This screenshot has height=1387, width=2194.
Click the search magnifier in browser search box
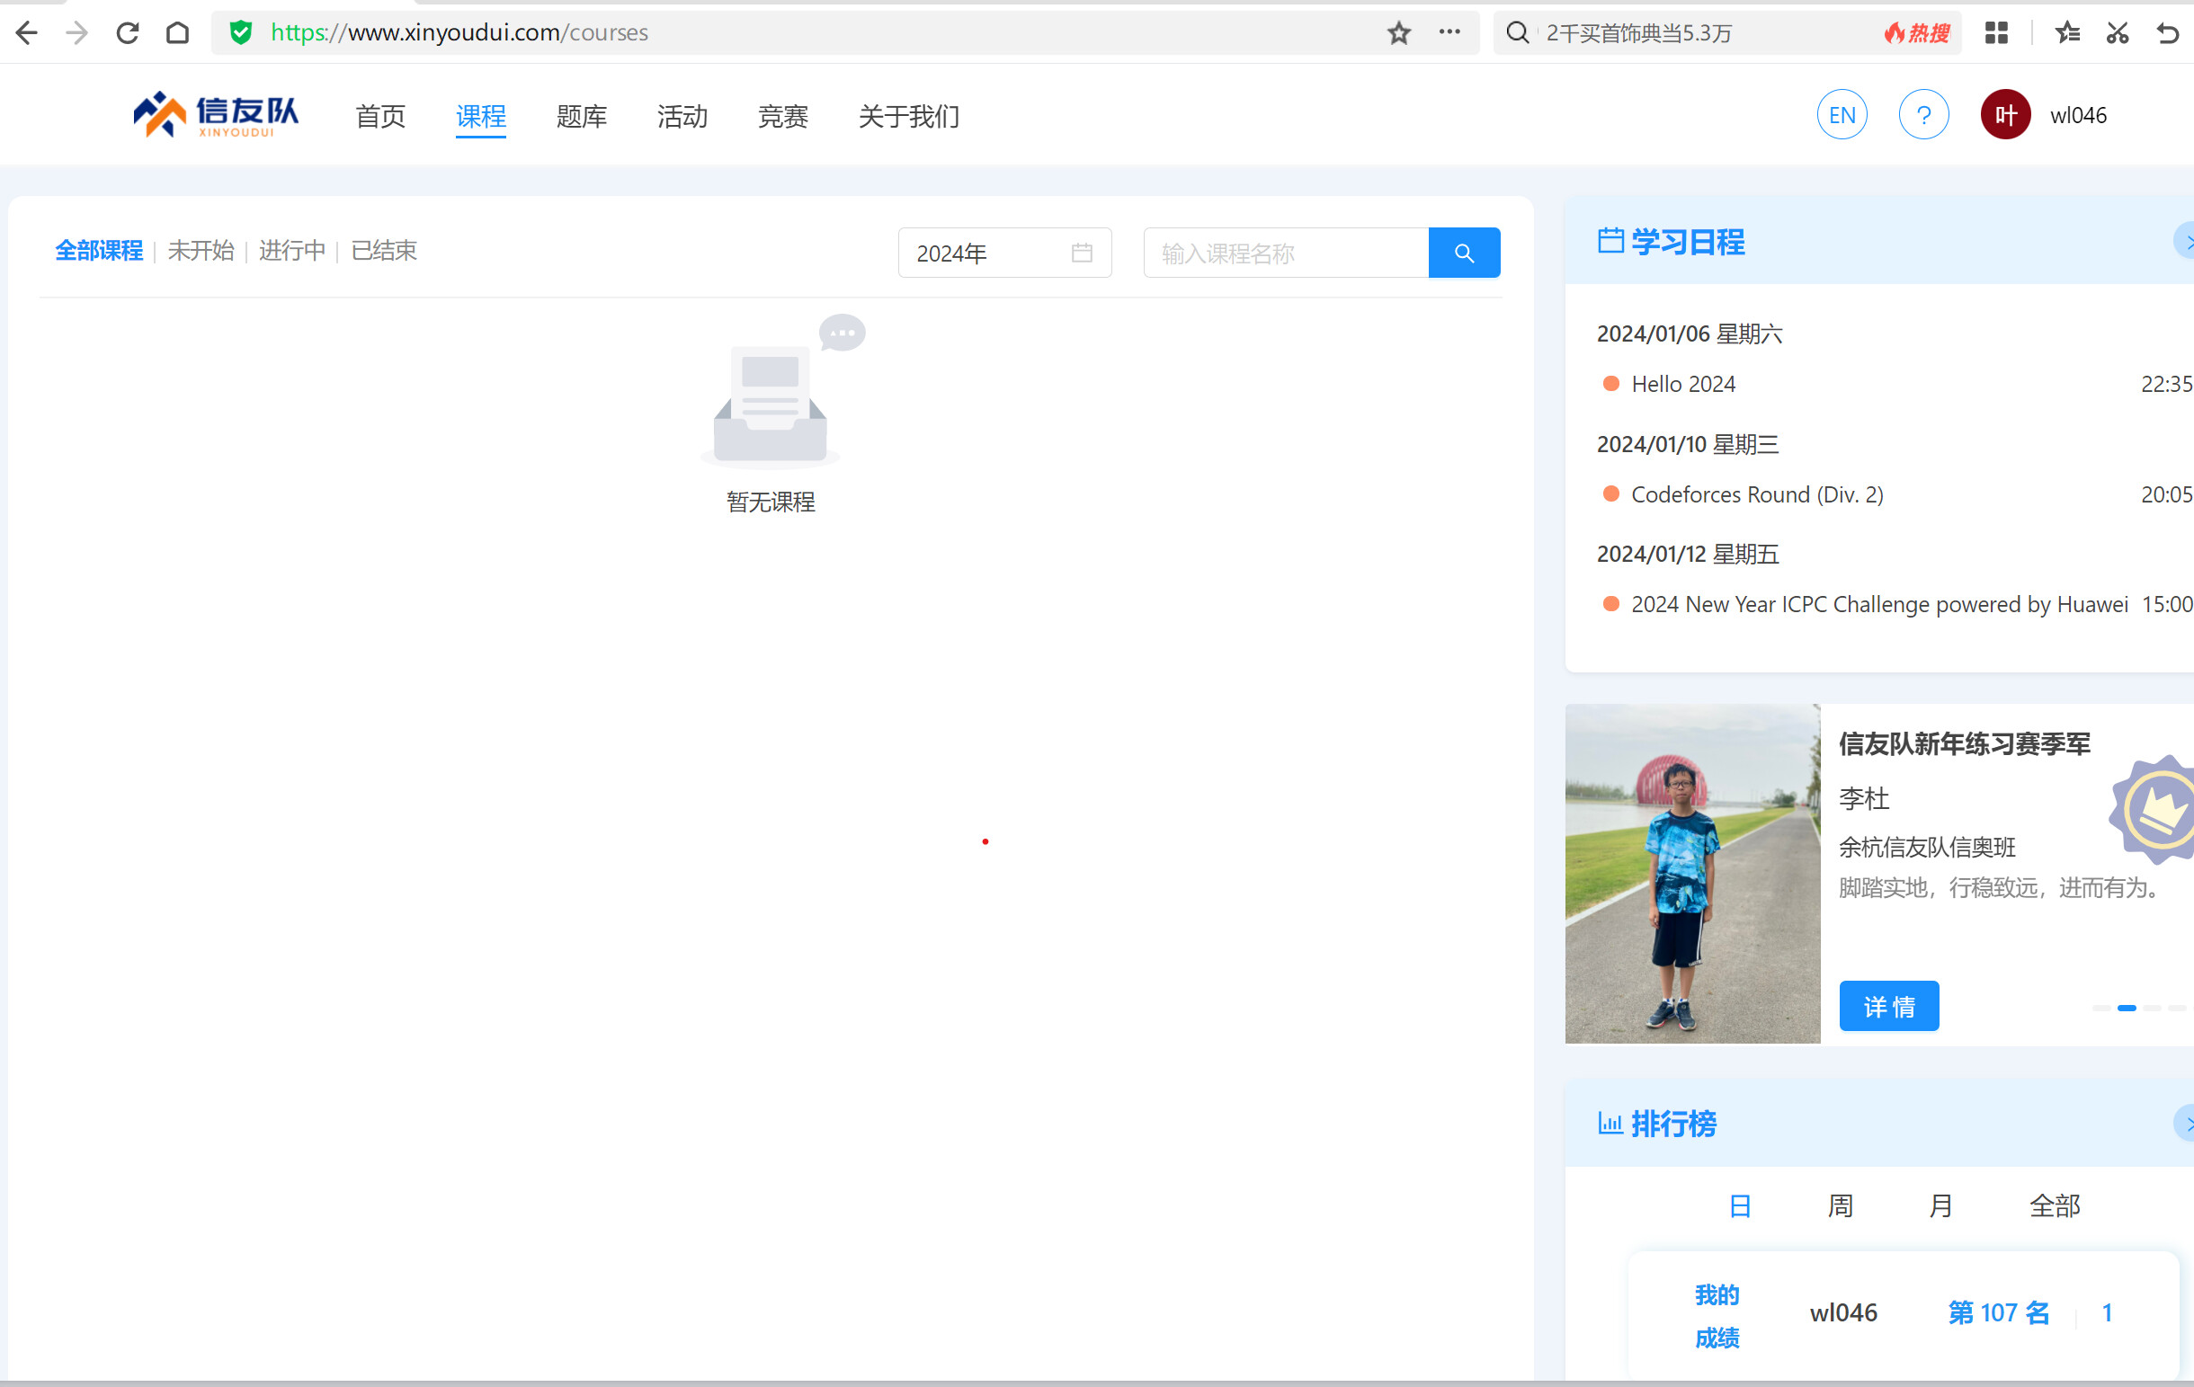click(1517, 32)
